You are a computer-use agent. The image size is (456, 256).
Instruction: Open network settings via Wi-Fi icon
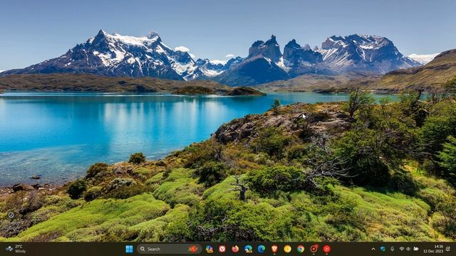(402, 249)
